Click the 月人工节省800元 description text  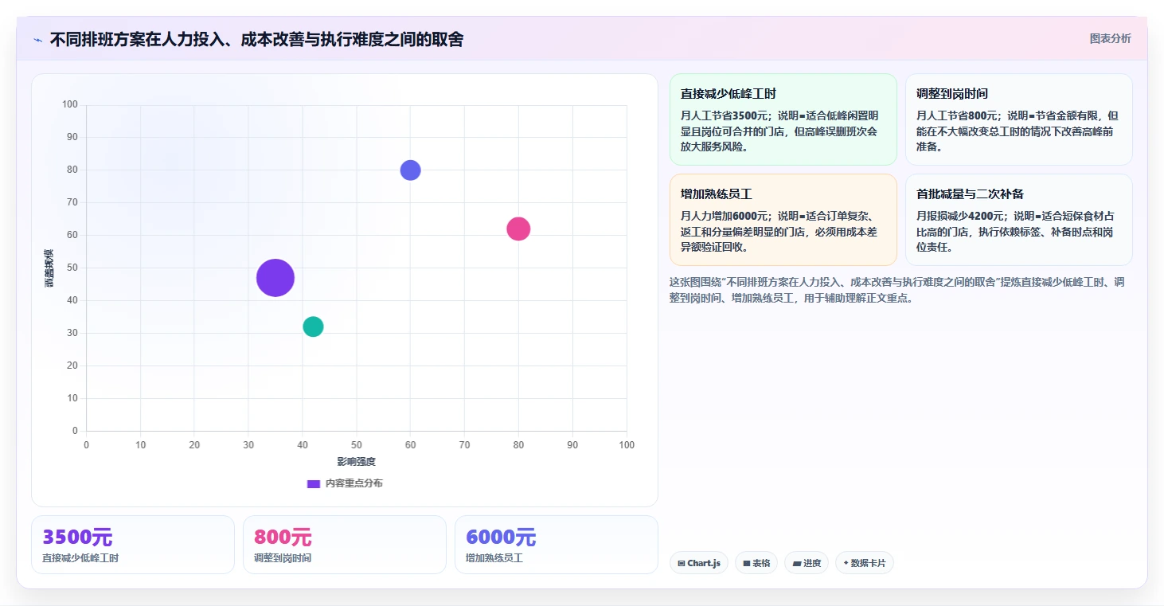click(1017, 131)
